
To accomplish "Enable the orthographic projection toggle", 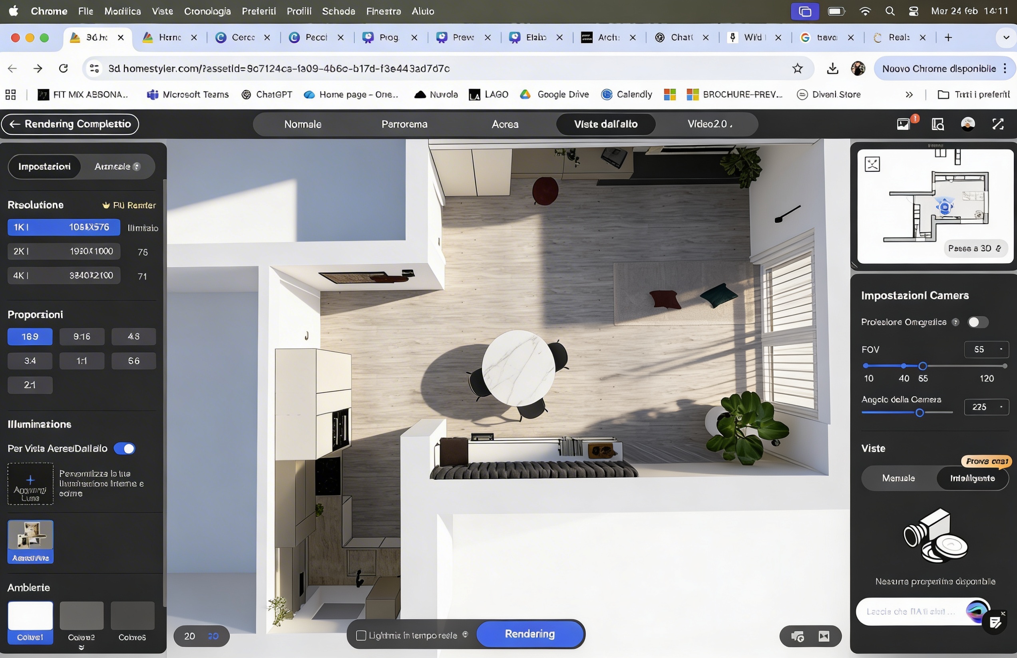I will (977, 322).
